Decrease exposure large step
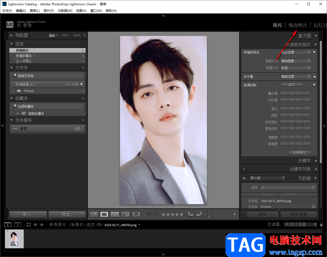 click(x=284, y=93)
